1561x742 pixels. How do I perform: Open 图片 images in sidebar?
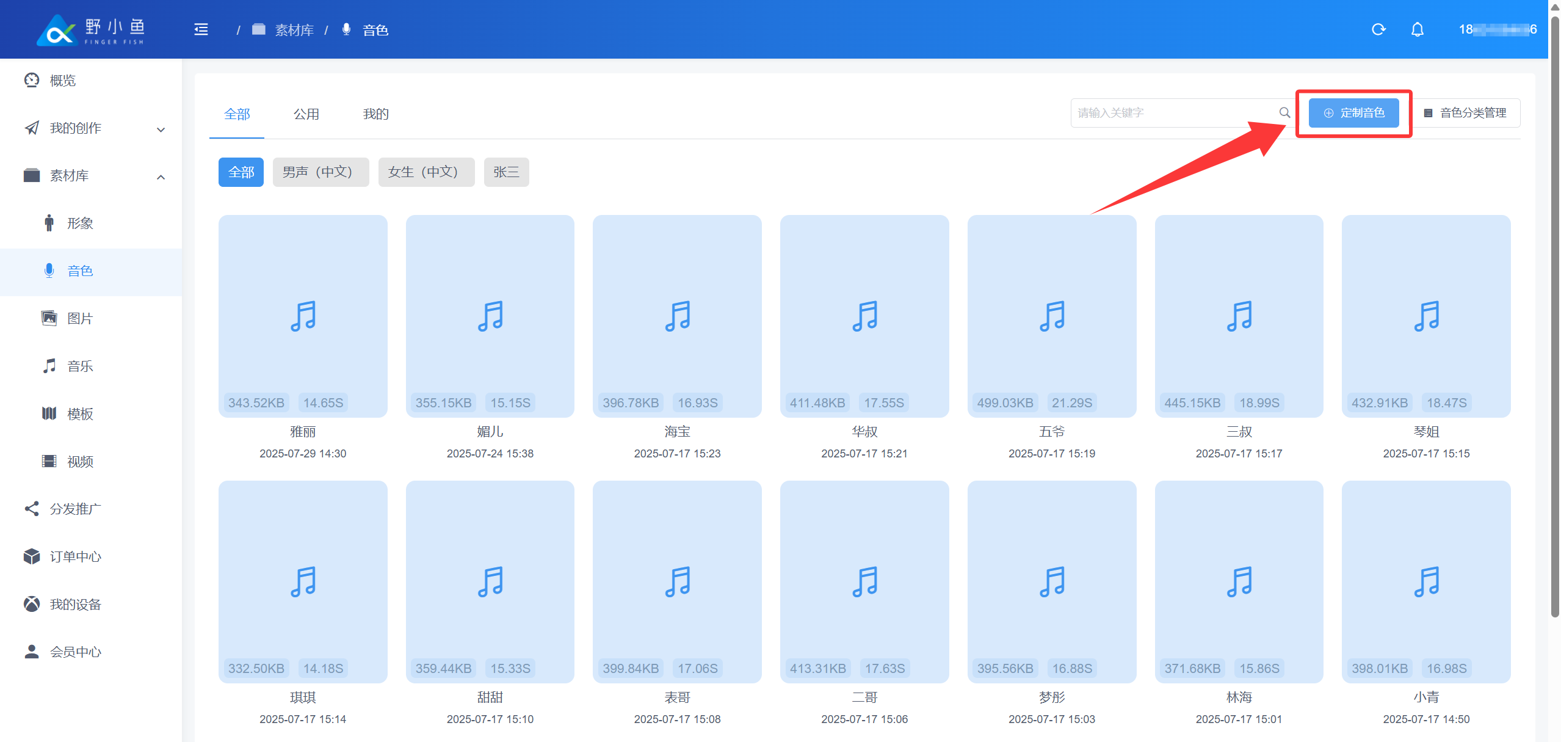tap(80, 319)
